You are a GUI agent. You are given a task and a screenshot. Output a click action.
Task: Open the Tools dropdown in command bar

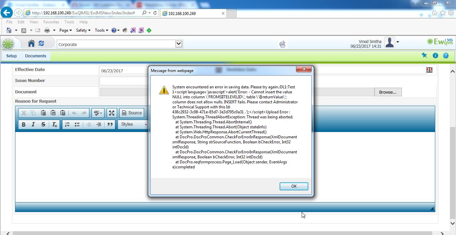click(101, 30)
